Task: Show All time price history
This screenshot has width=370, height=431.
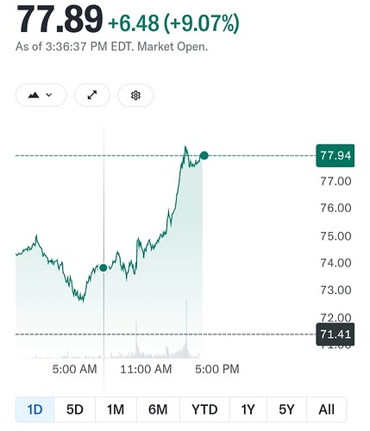Action: pyautogui.click(x=327, y=409)
